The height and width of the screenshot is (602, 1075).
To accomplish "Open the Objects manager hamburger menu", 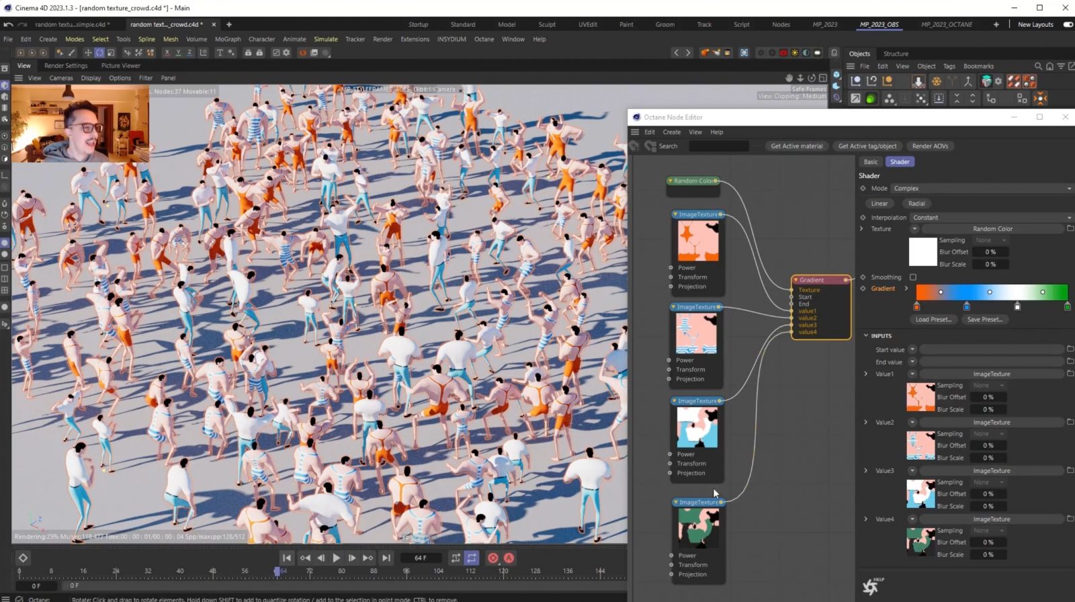I will pyautogui.click(x=851, y=66).
